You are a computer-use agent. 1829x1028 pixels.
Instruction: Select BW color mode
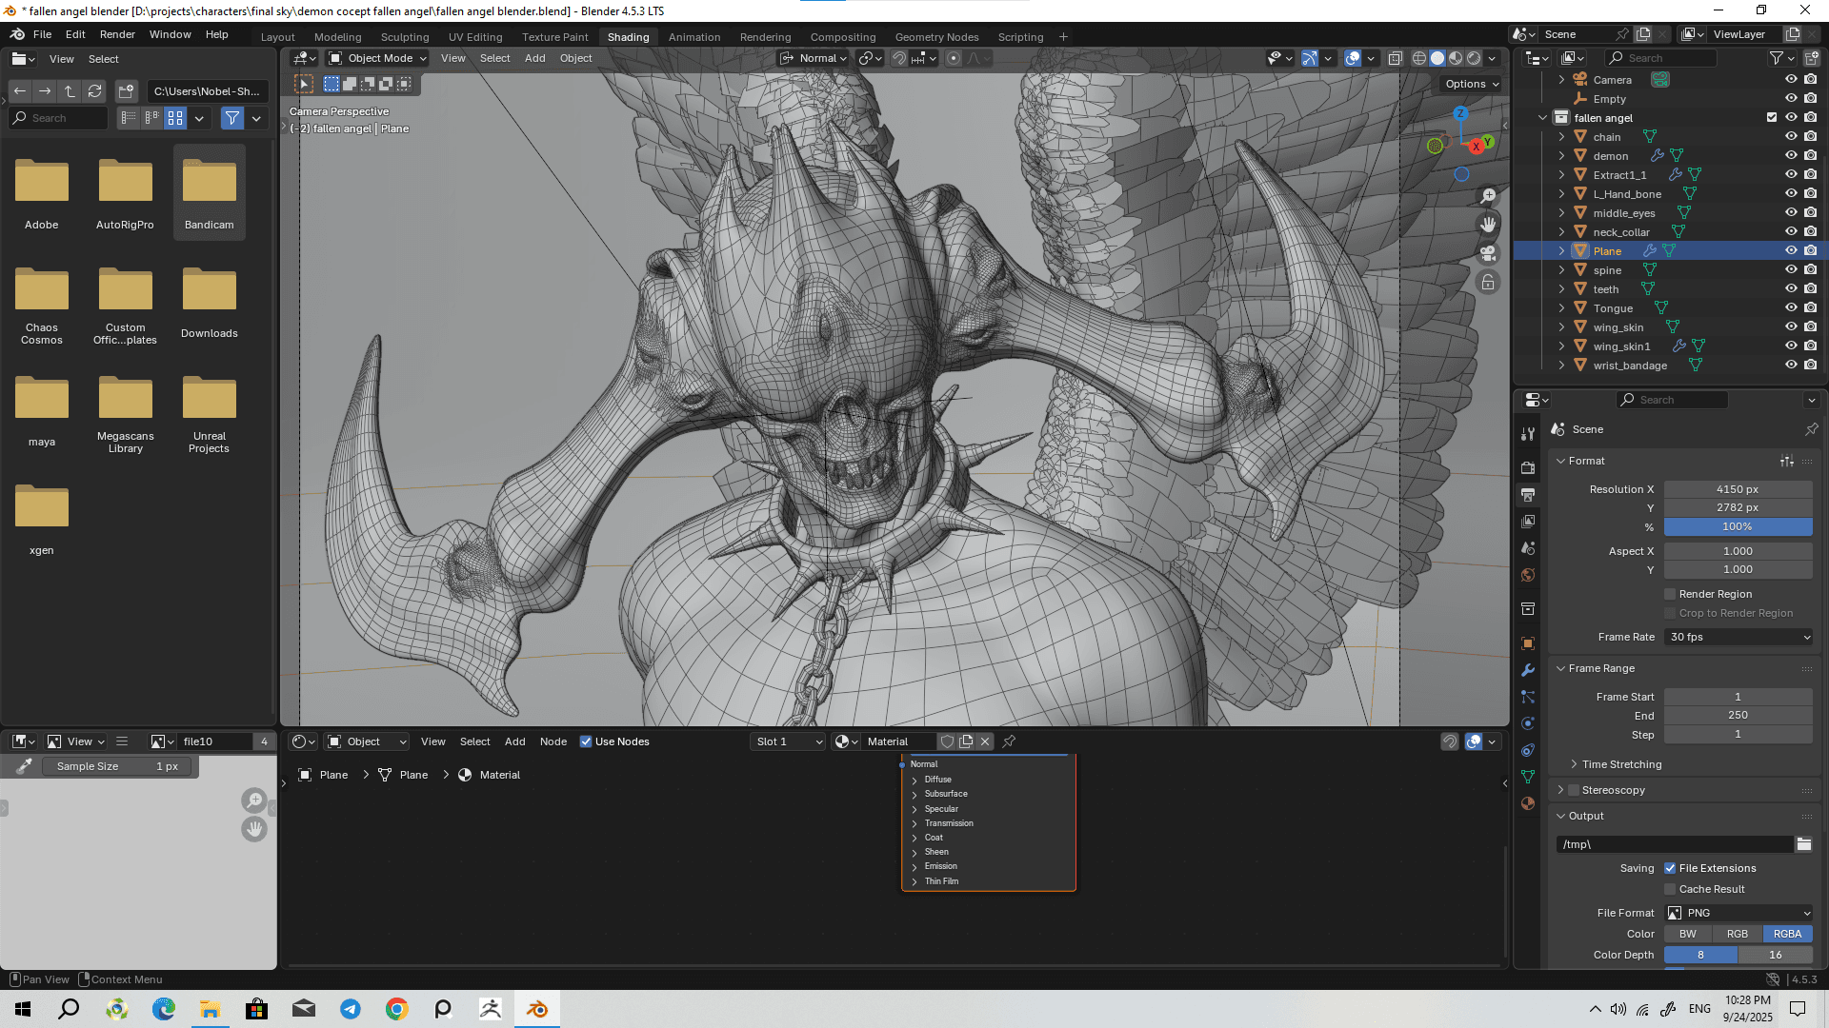[x=1688, y=934]
